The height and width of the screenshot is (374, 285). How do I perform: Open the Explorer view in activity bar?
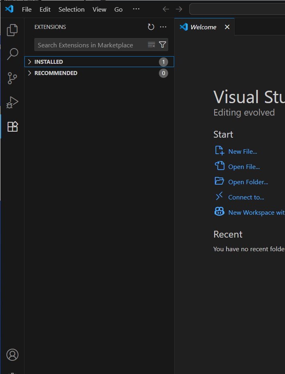click(12, 30)
